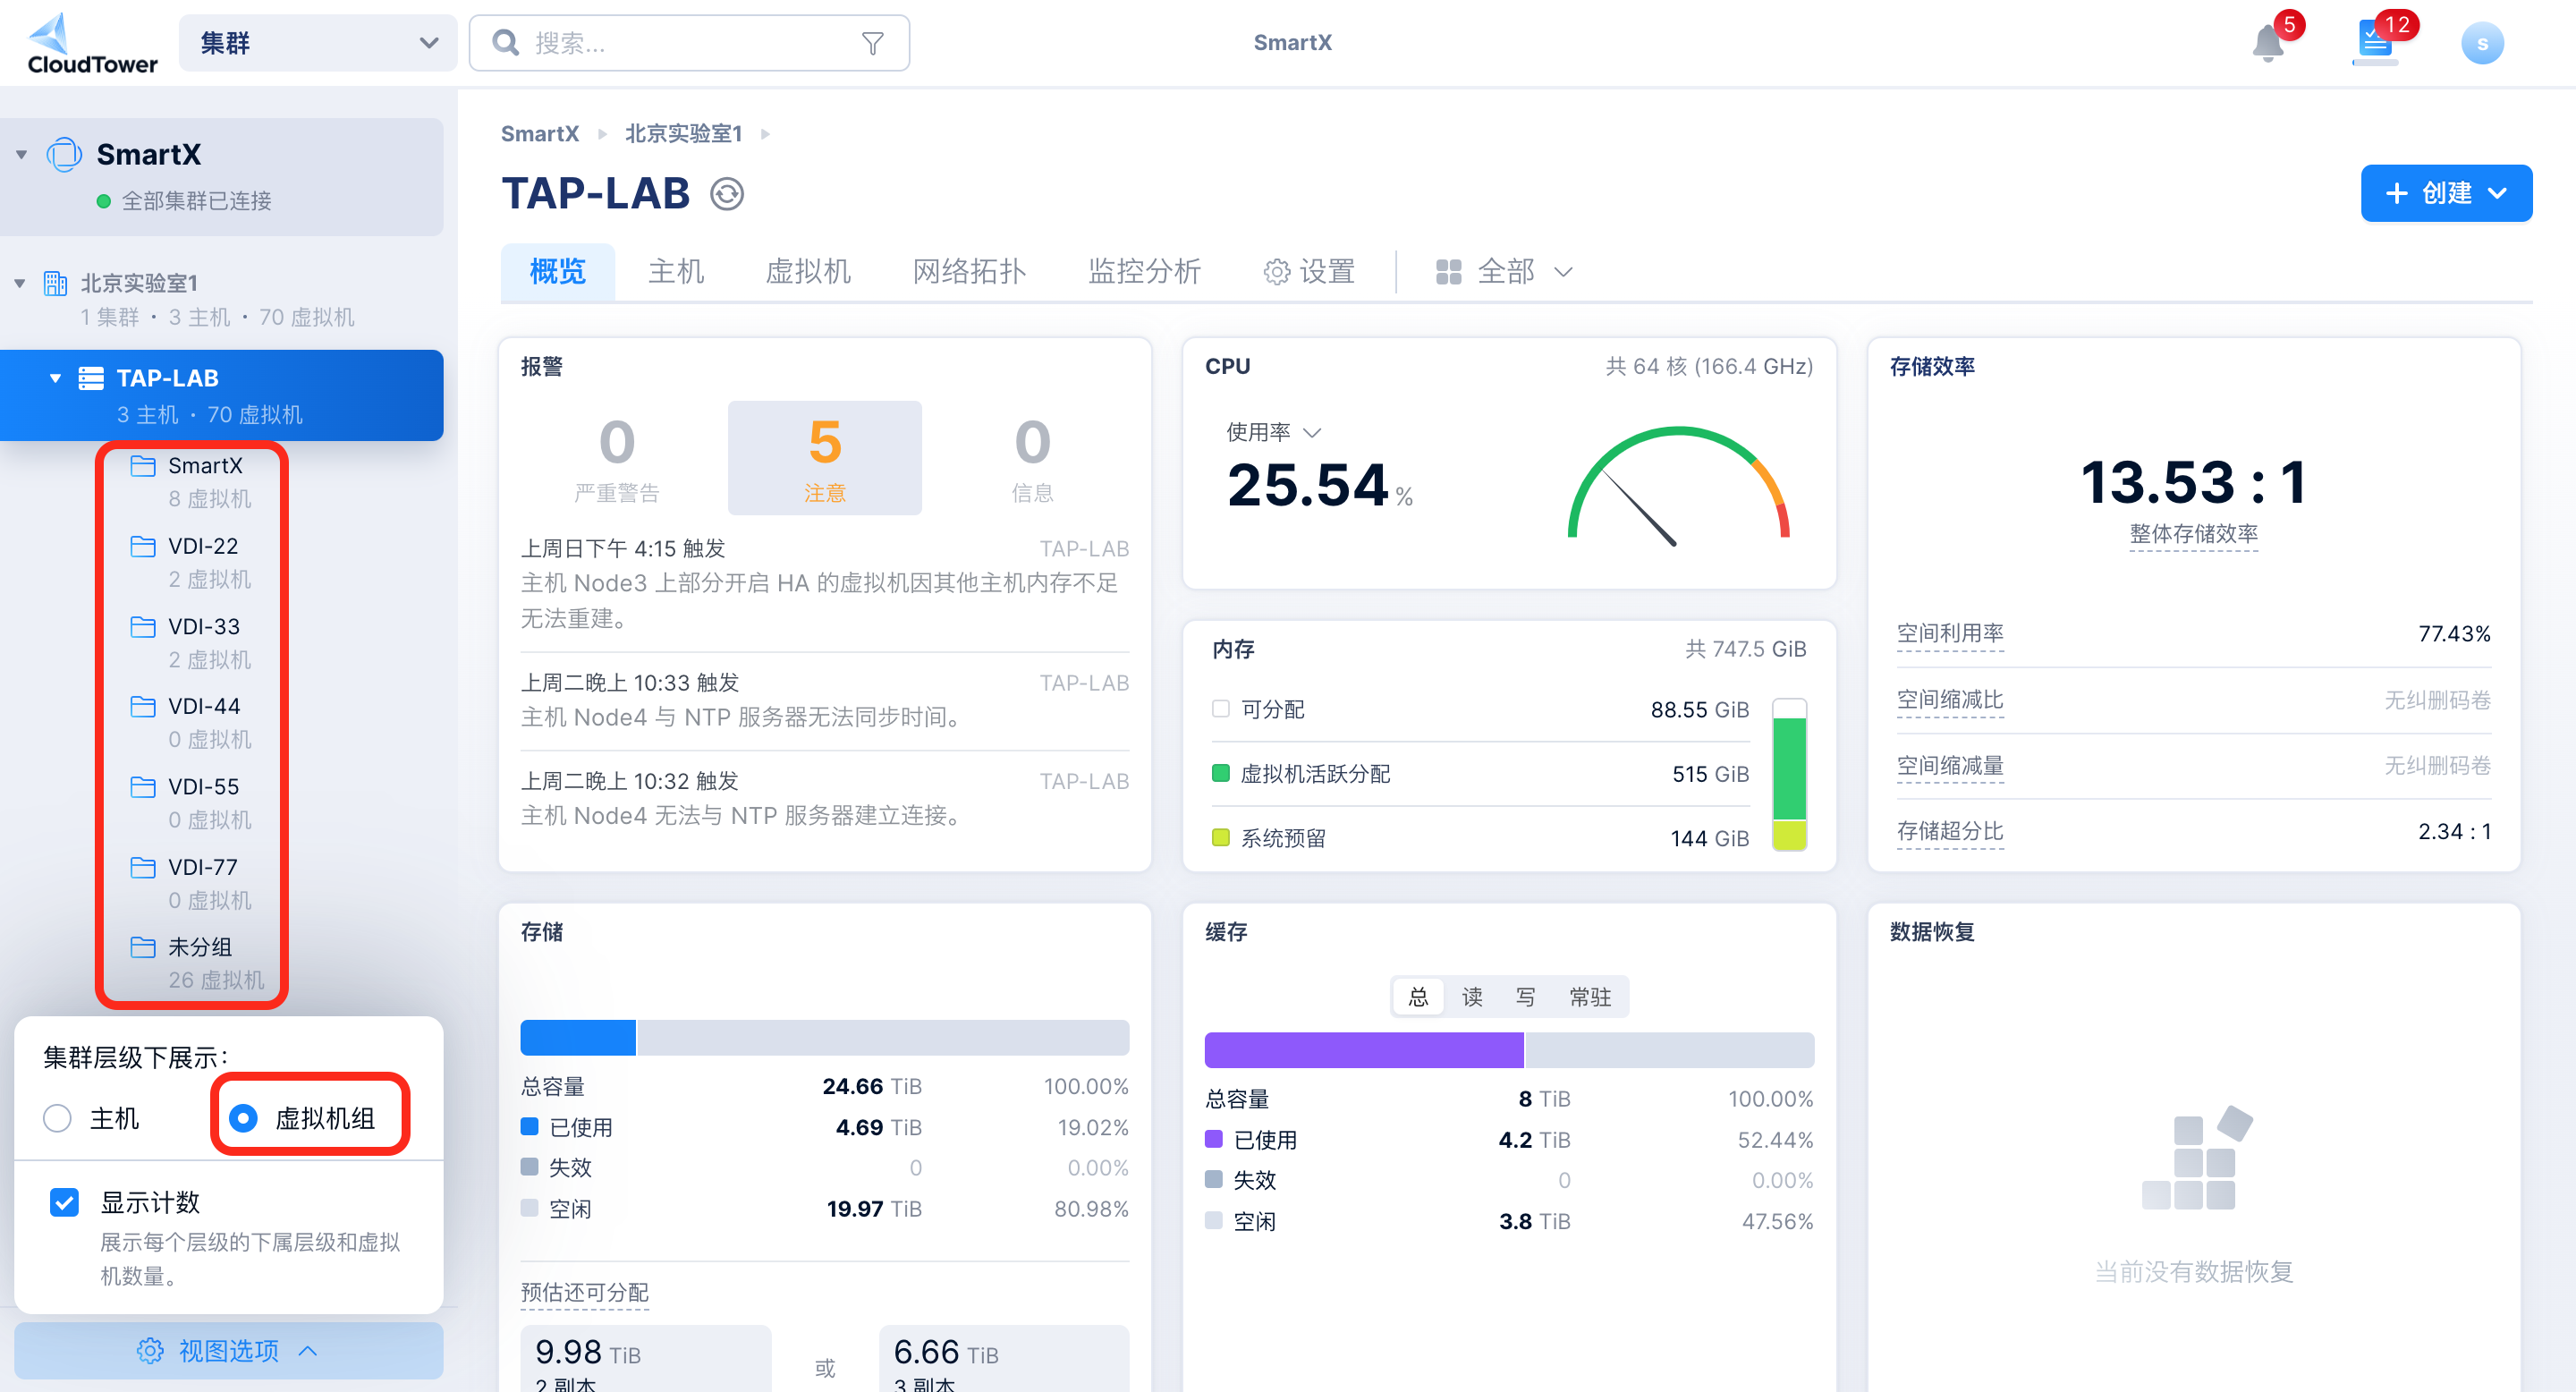Collapse the TAP-LAB cluster tree arrow
The image size is (2576, 1392).
(x=55, y=378)
